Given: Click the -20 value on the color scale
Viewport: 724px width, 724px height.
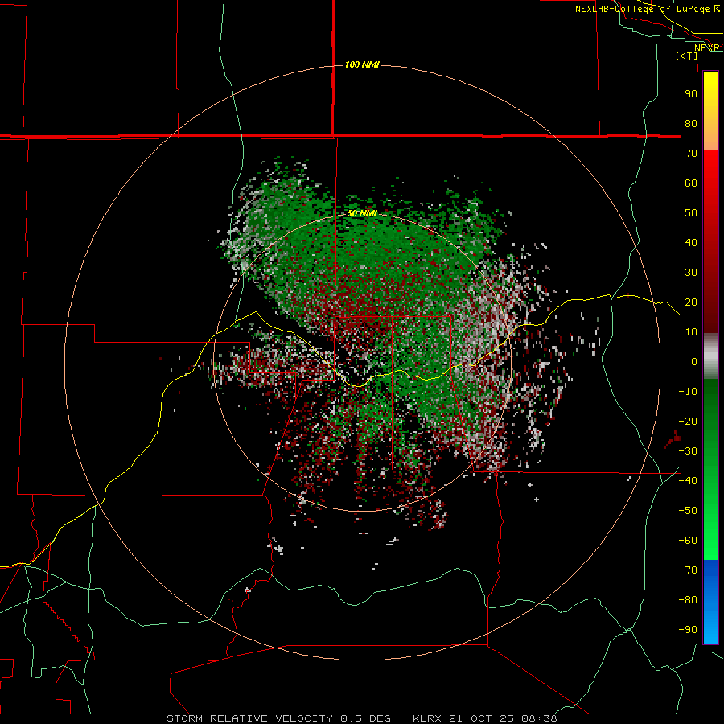Looking at the screenshot, I should (x=688, y=421).
